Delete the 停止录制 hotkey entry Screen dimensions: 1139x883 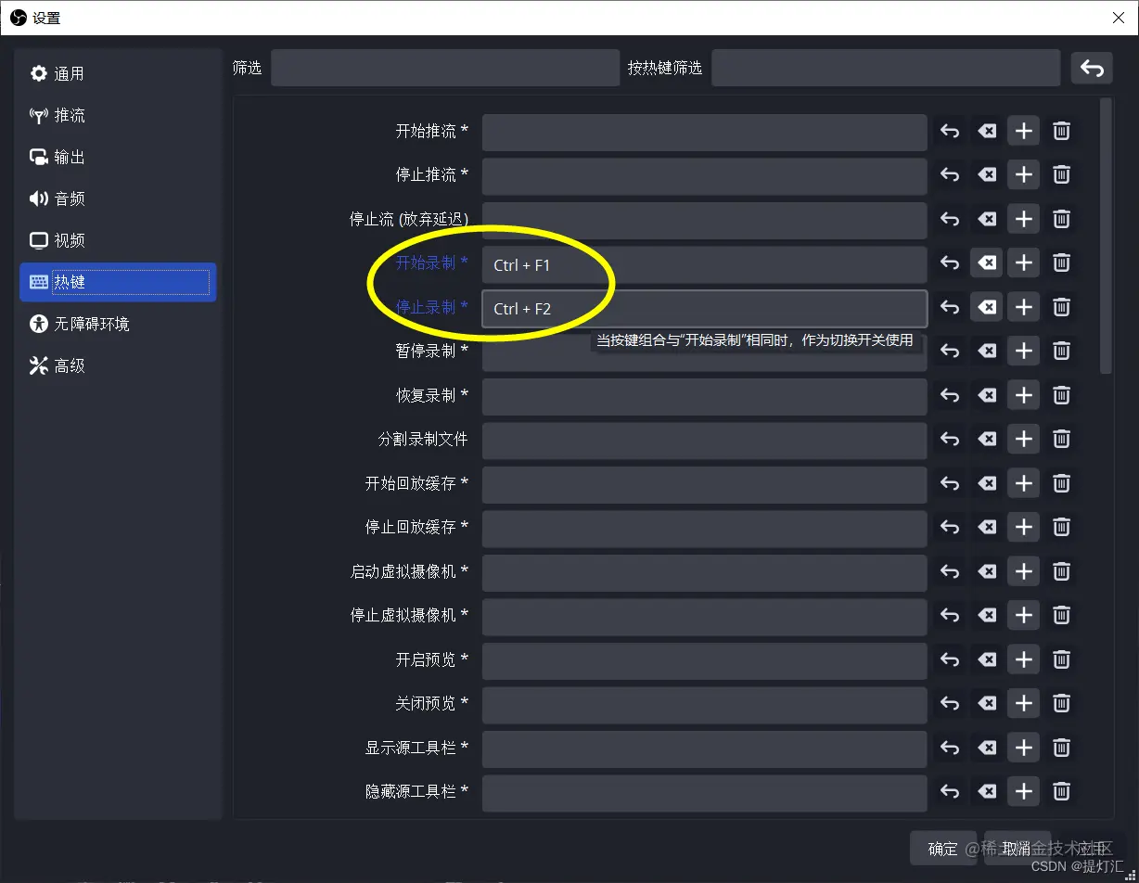(1062, 307)
